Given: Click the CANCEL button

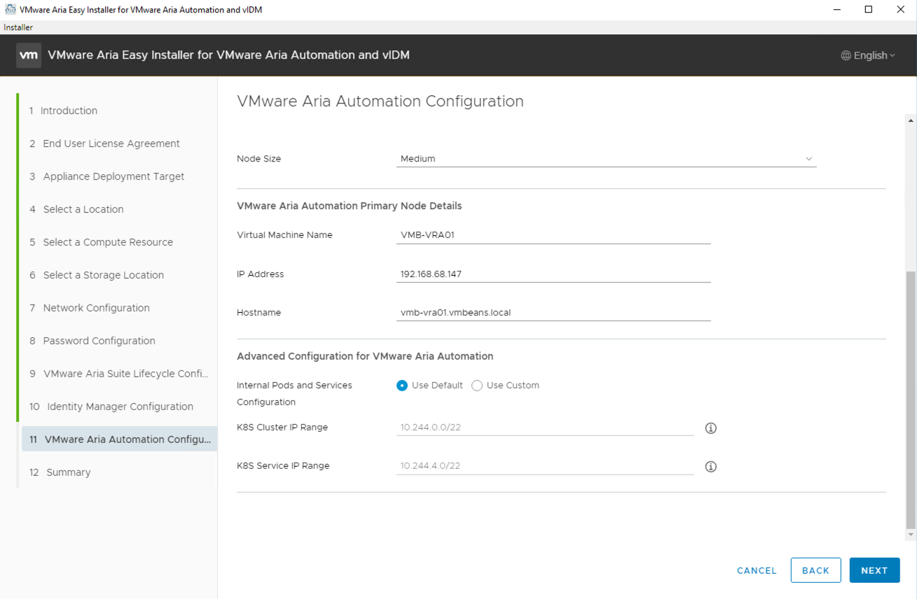Looking at the screenshot, I should click(x=757, y=570).
